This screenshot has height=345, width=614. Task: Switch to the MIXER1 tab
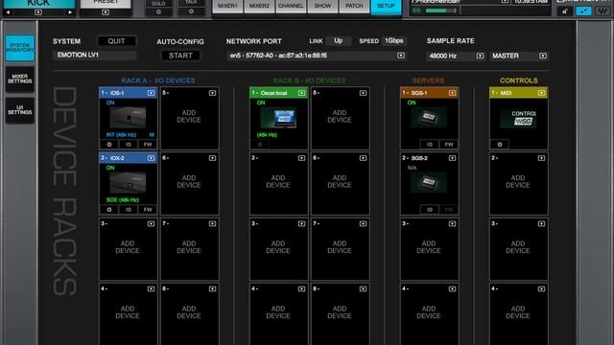click(227, 6)
